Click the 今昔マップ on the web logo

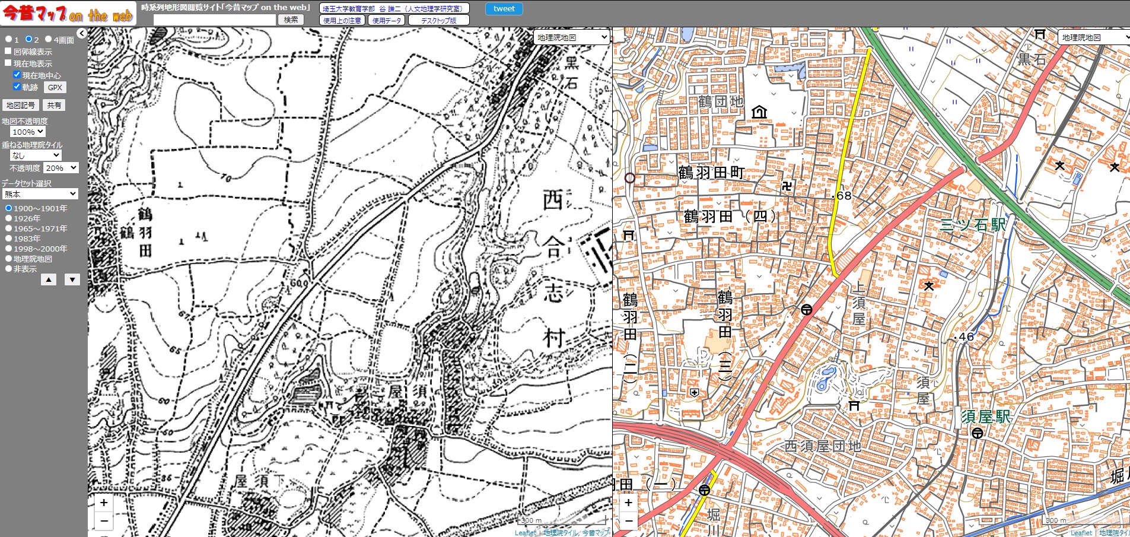pos(68,14)
